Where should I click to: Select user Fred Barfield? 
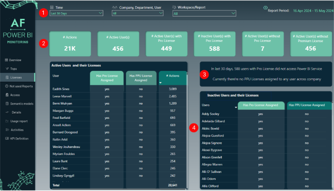[61, 118]
